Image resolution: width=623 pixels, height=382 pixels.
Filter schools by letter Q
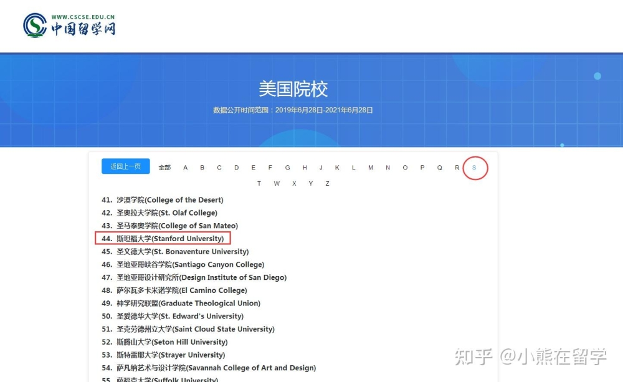pos(439,168)
